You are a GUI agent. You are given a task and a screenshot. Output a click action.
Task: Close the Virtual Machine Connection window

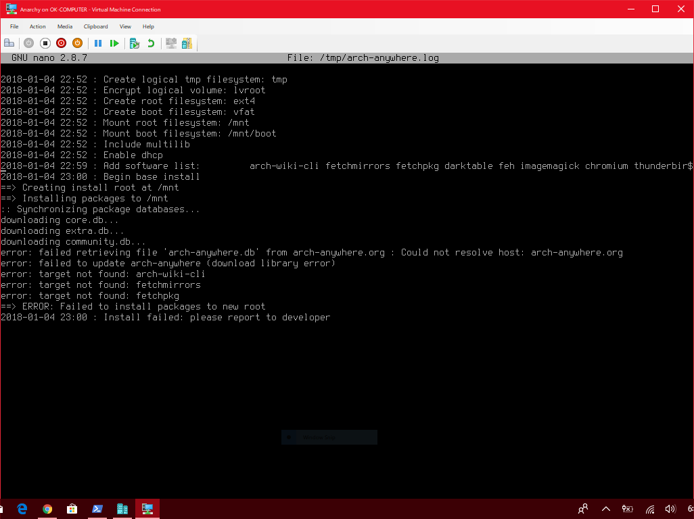pyautogui.click(x=680, y=9)
